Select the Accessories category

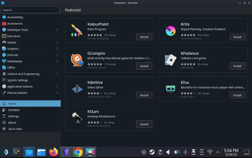[x=30, y=23]
